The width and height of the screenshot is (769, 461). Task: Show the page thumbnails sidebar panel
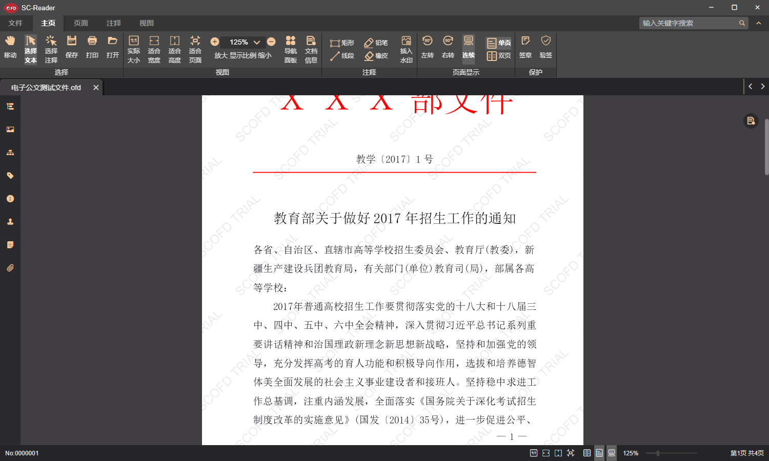pos(10,129)
